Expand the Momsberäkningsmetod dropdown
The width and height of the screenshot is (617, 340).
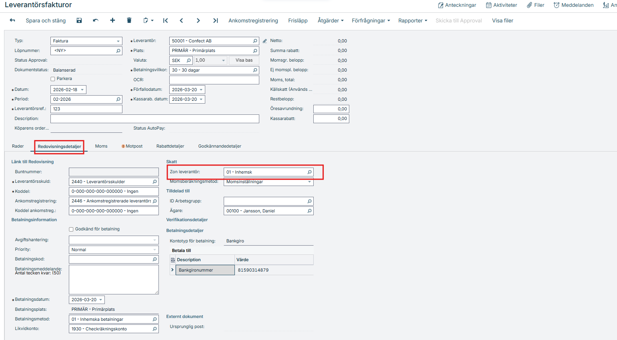309,182
